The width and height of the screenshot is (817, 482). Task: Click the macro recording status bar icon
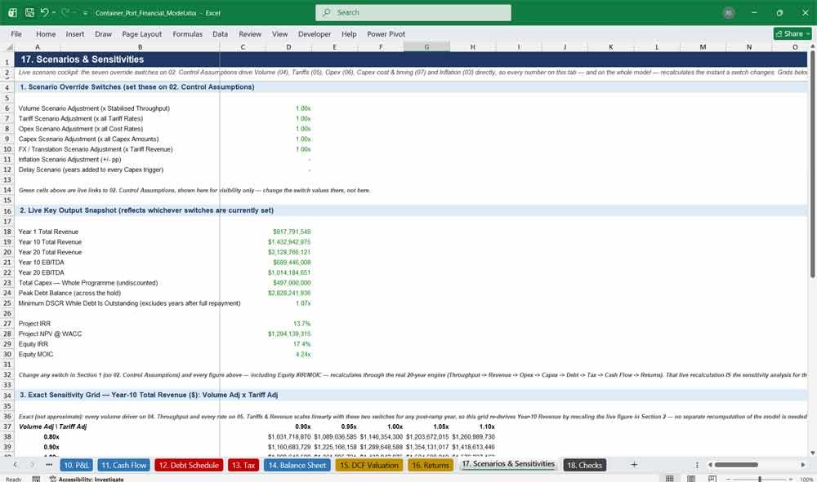(36, 479)
